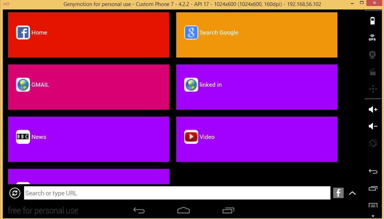Tap Android navigation bar recent apps button
384x219 pixels.
coord(228,210)
